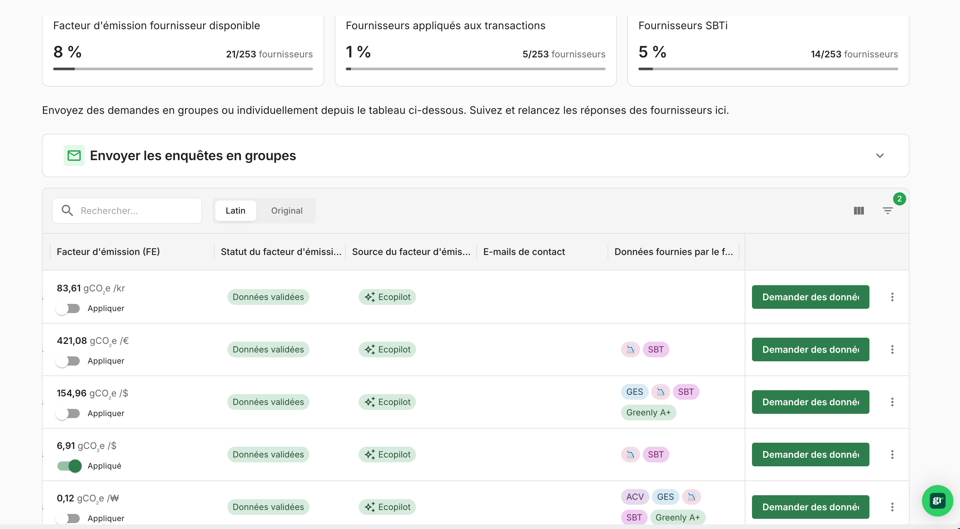Click the E-mails de contact column header
The height and width of the screenshot is (529, 960).
(524, 252)
